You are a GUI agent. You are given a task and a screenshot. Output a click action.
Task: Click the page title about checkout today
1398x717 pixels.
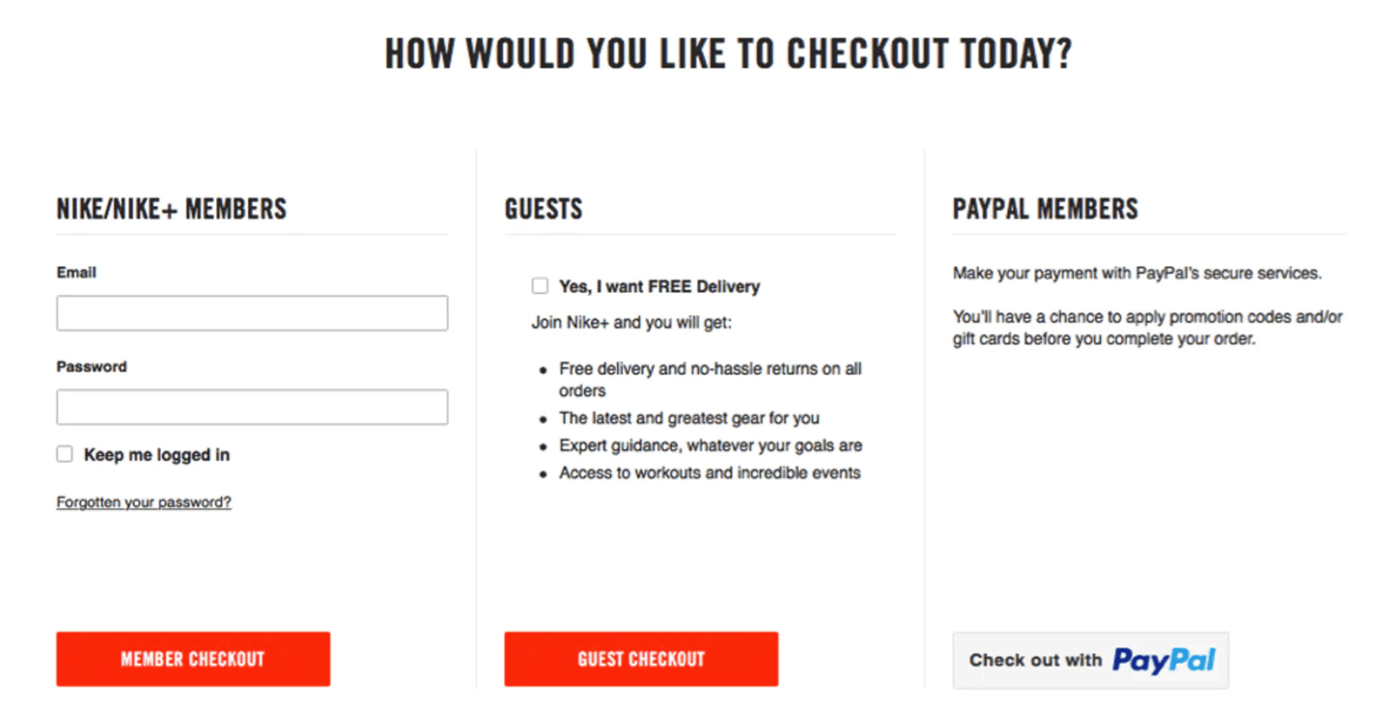click(x=729, y=54)
